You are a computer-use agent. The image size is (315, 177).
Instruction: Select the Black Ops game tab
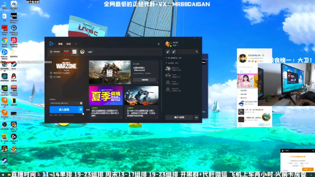[x=66, y=52]
